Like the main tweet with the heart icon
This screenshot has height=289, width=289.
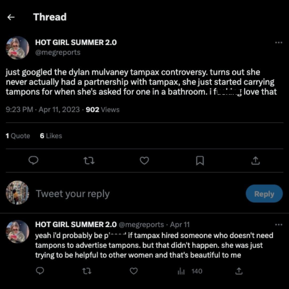point(144,161)
